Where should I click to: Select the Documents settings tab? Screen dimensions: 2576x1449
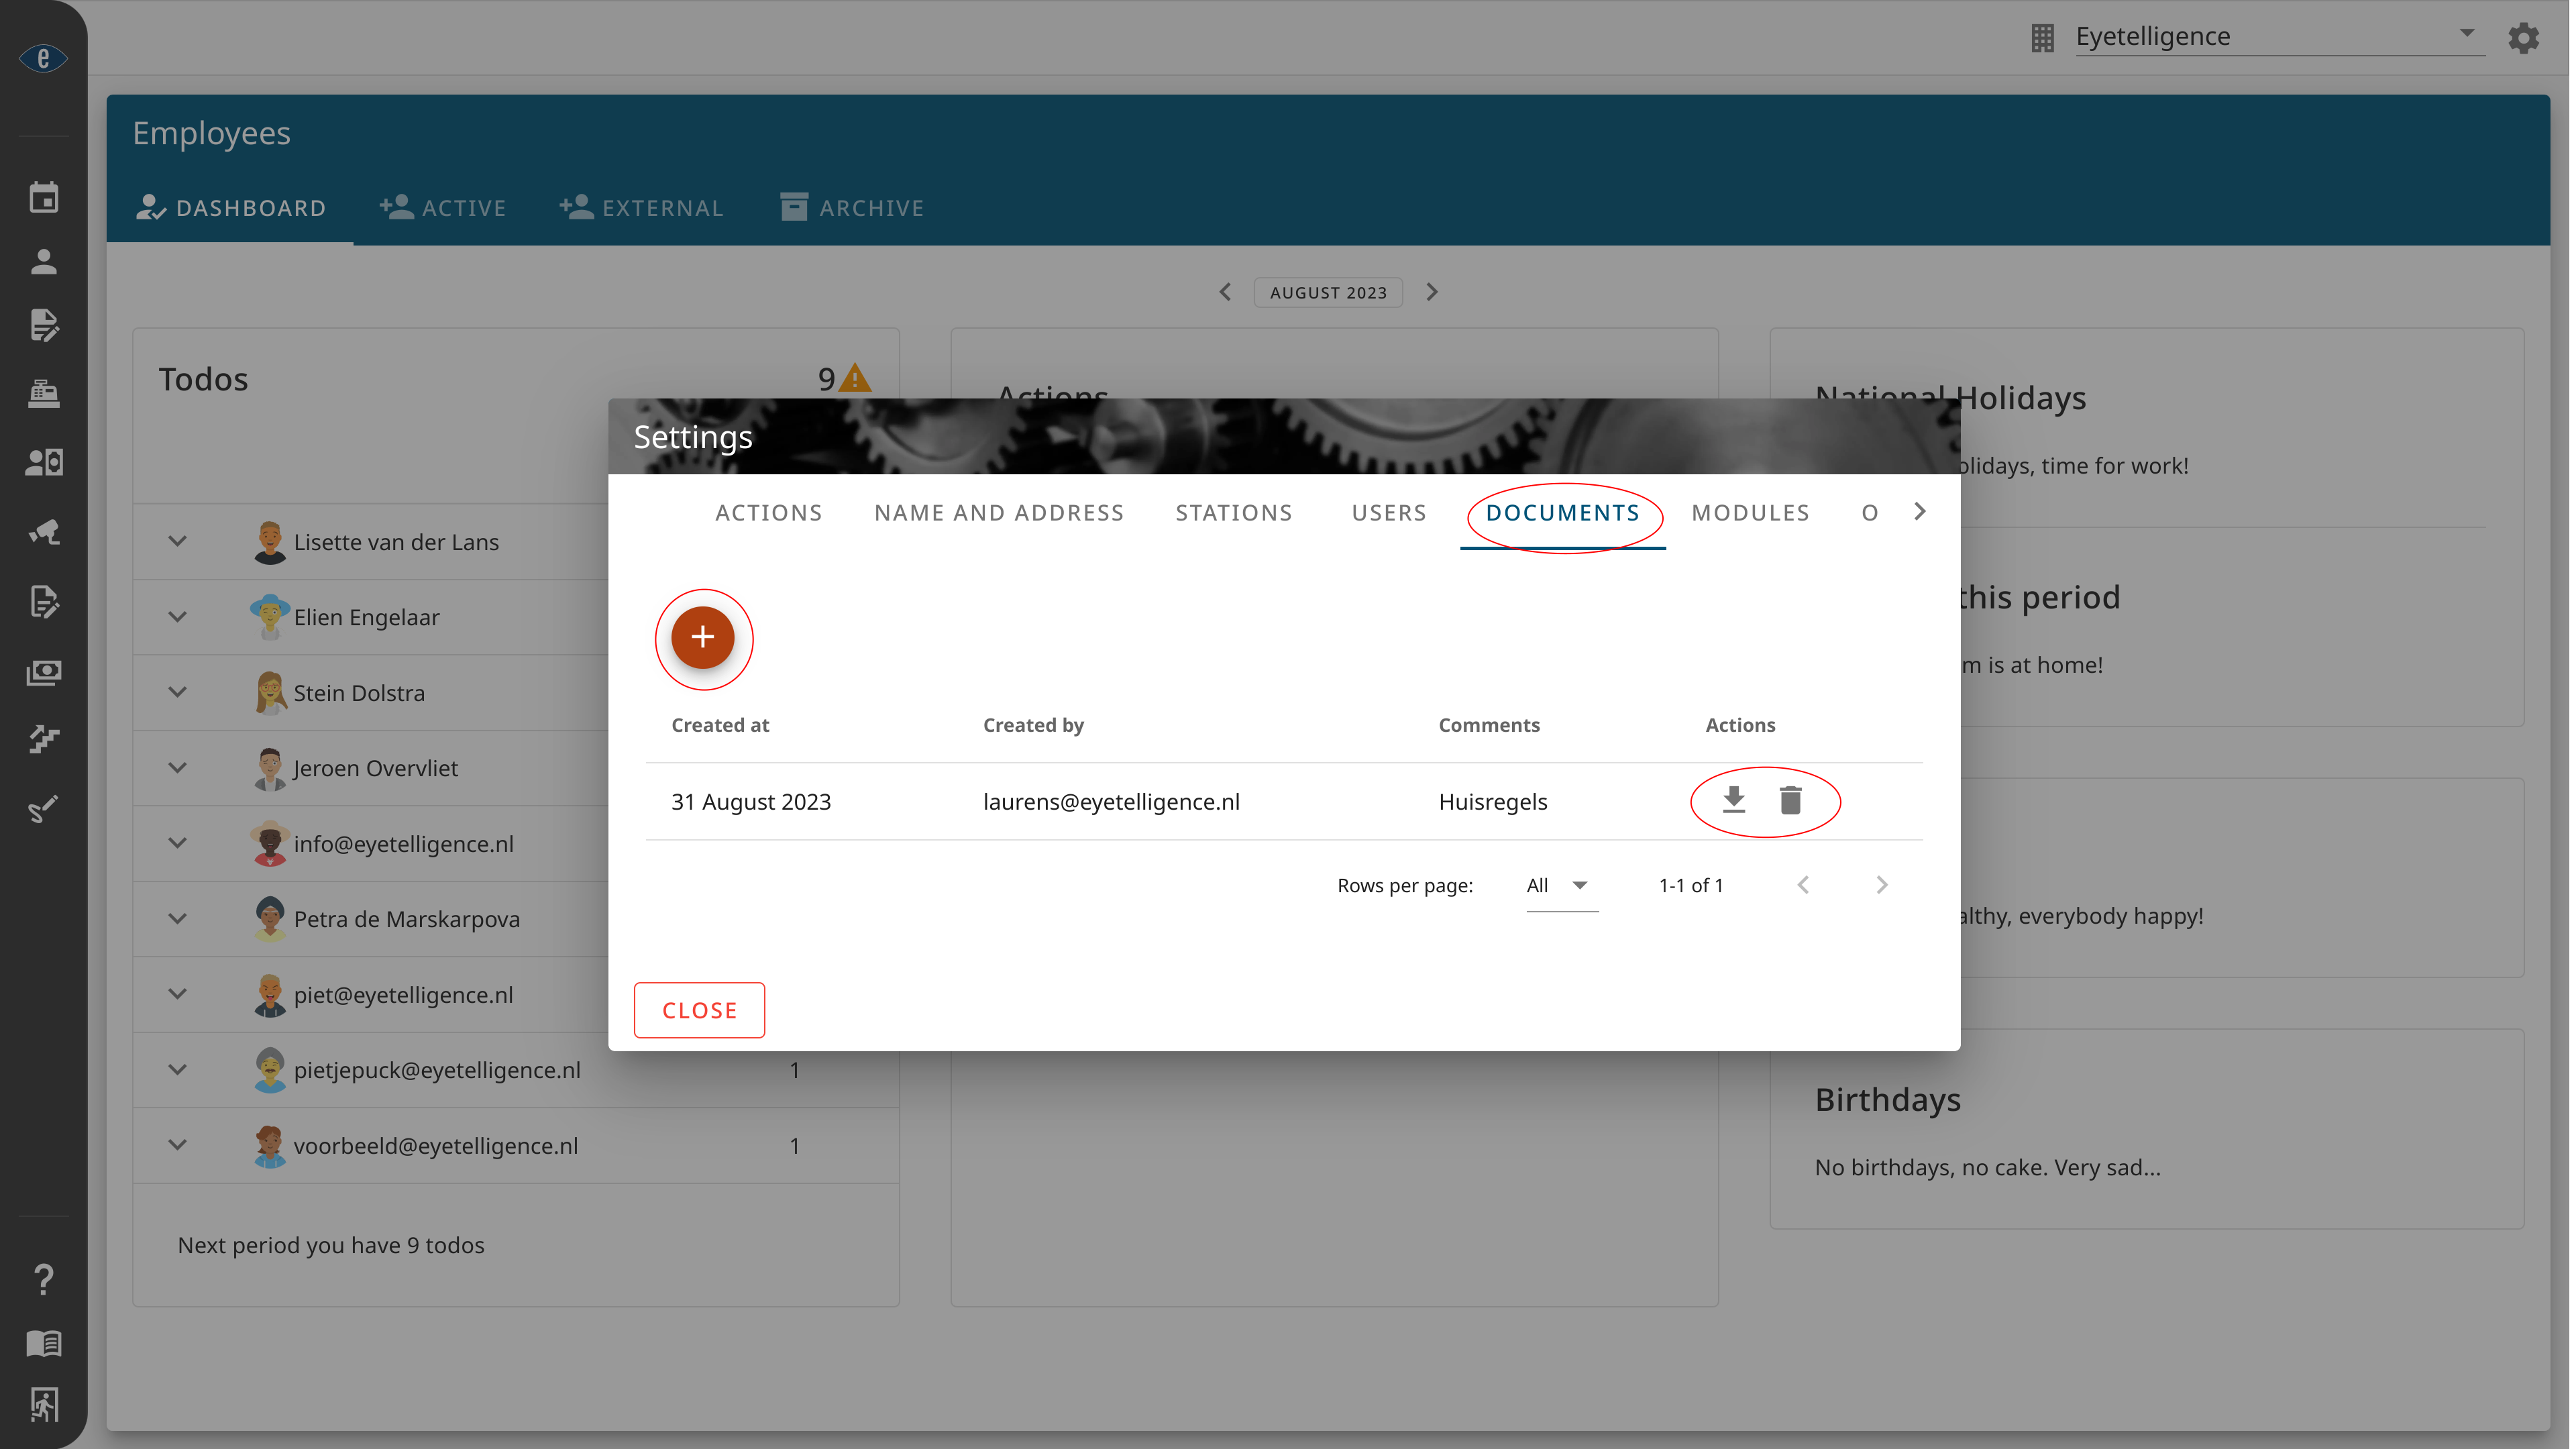pyautogui.click(x=1562, y=513)
